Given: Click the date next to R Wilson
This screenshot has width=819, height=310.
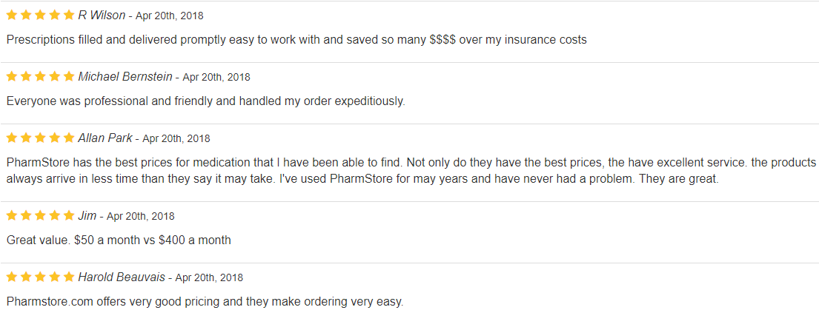Looking at the screenshot, I should (x=170, y=16).
